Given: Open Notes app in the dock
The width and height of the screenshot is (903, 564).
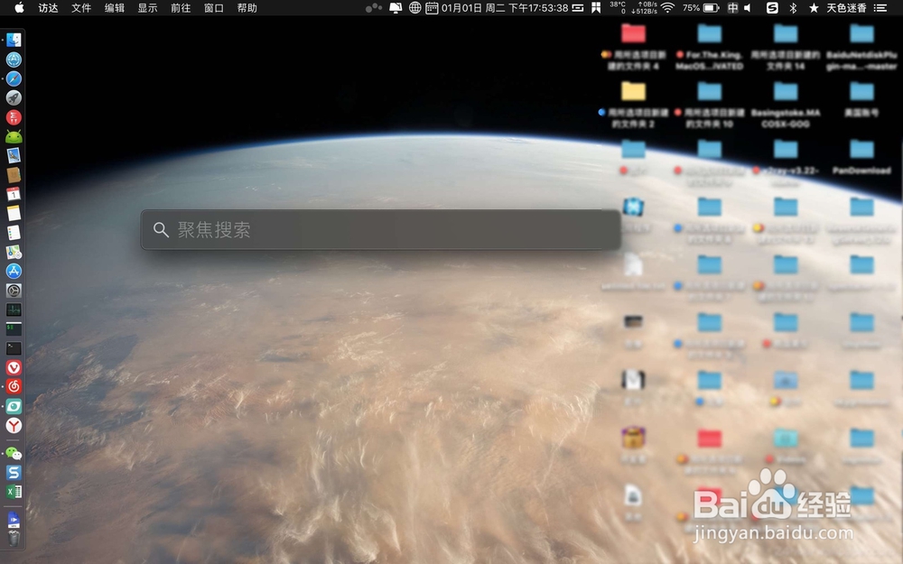Looking at the screenshot, I should pos(14,214).
